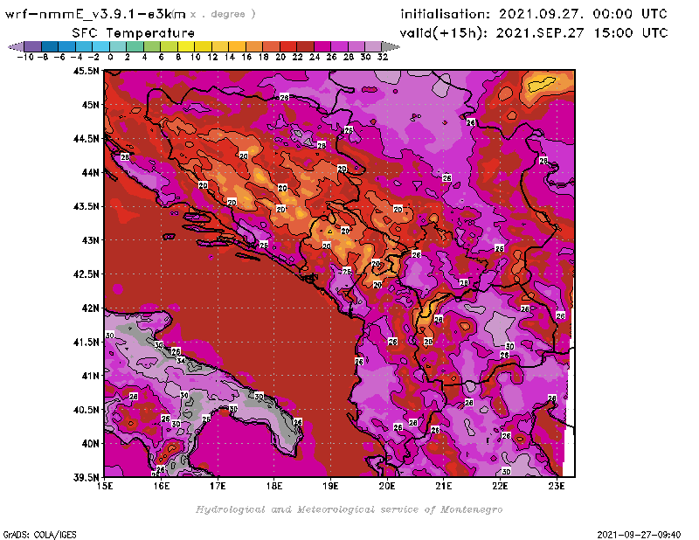Screen dimensions: 699x540
Task: Click the 19E longitude axis label
Action: coord(331,486)
